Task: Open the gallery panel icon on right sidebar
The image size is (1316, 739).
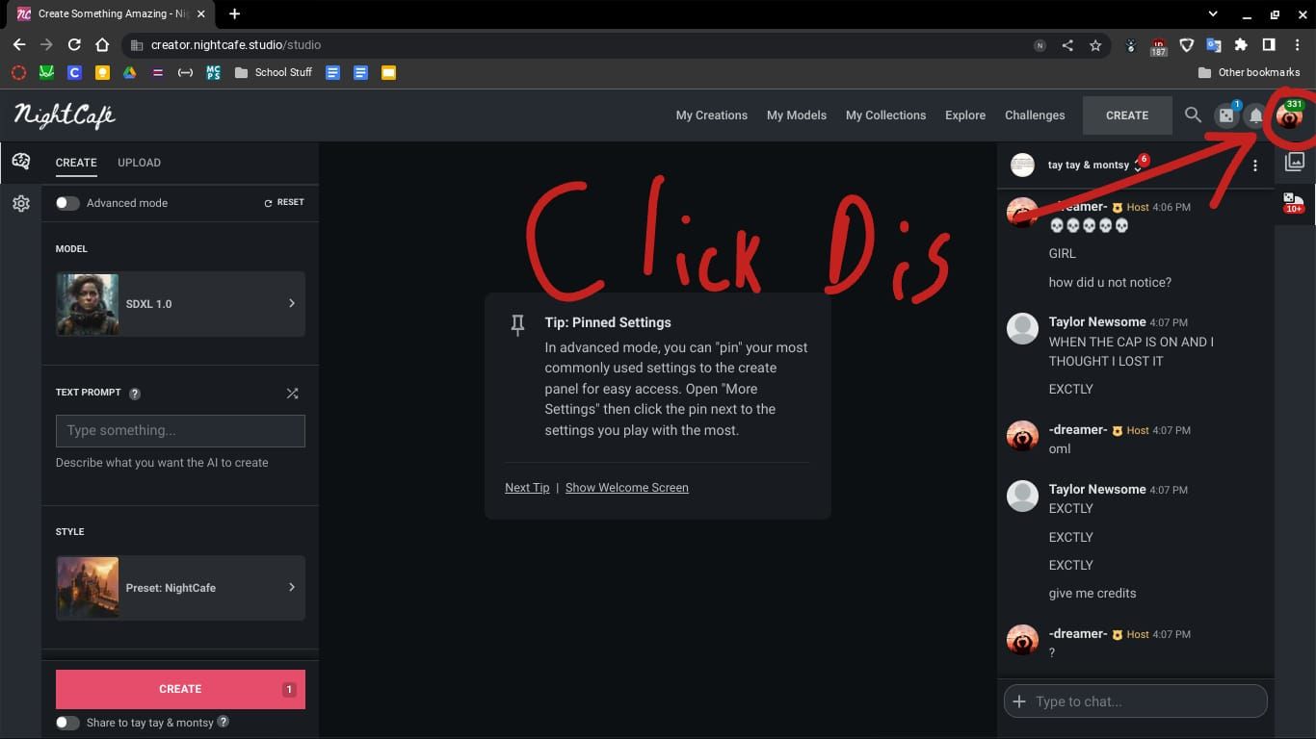Action: pos(1295,162)
